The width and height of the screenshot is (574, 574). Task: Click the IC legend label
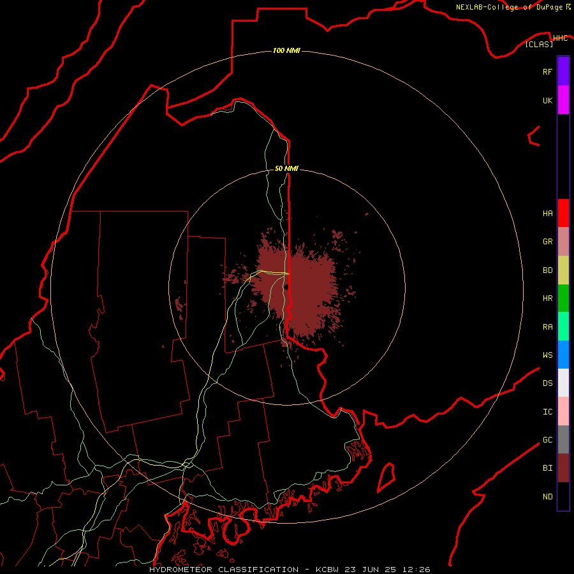(547, 411)
